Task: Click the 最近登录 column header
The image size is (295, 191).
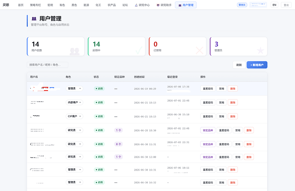Action: [172, 77]
